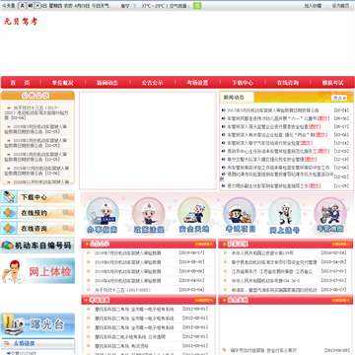The width and height of the screenshot is (355, 355).
Task: Click the weather icon beside the temperature
Action: tap(135, 6)
